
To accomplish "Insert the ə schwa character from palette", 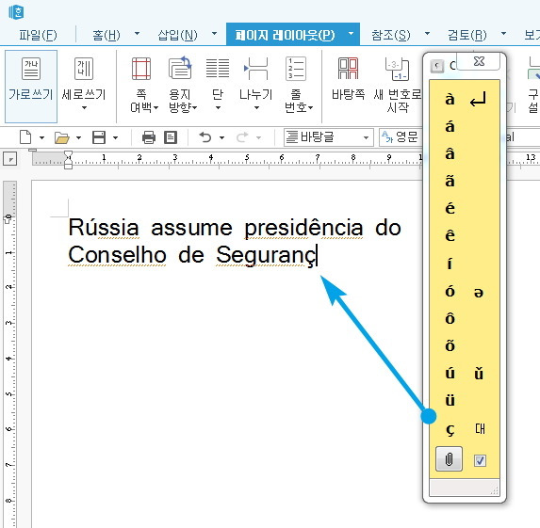I will click(x=479, y=293).
